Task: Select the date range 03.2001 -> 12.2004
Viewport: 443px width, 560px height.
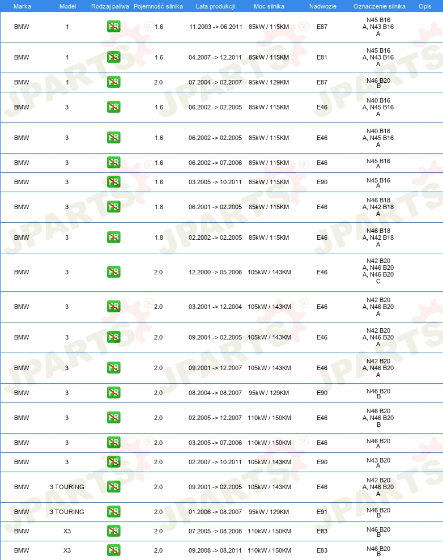Action: (x=215, y=307)
